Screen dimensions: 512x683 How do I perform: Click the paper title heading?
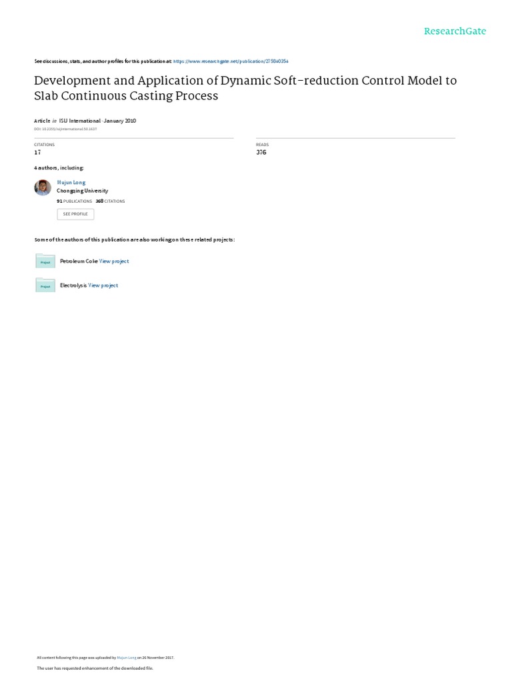(245, 88)
